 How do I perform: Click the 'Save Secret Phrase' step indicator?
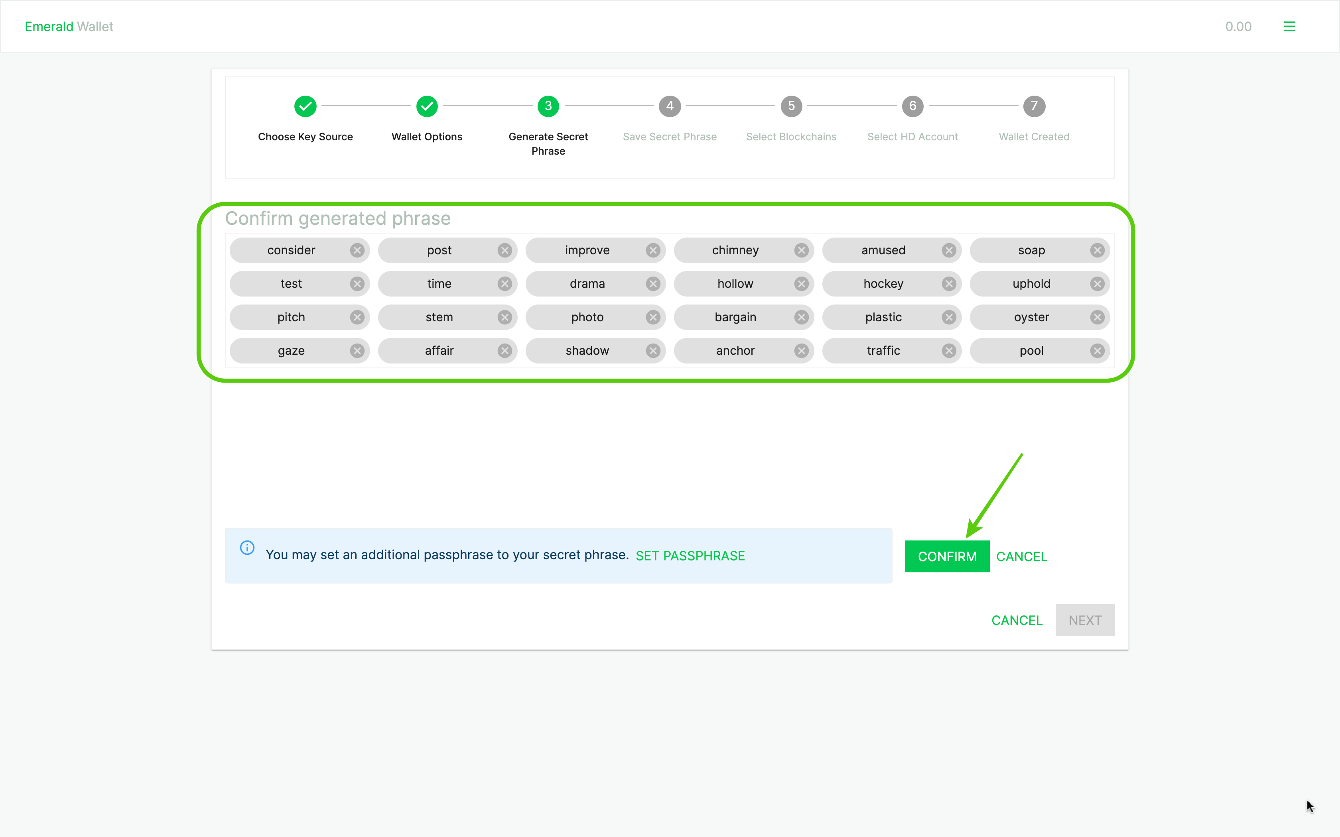pyautogui.click(x=670, y=106)
